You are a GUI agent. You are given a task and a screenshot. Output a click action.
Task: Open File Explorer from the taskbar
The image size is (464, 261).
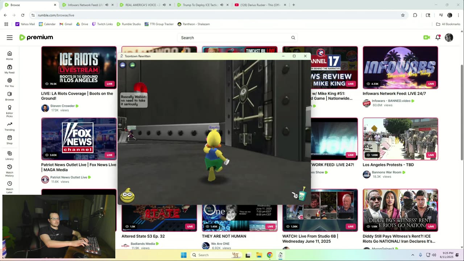[x=259, y=255]
